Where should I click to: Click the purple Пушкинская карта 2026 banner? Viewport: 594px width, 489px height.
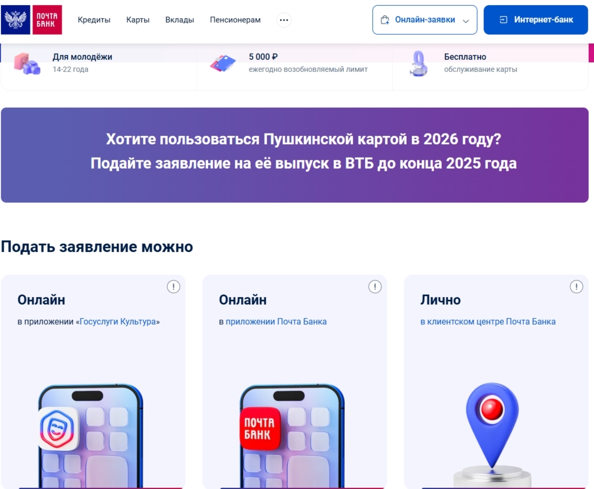[295, 155]
